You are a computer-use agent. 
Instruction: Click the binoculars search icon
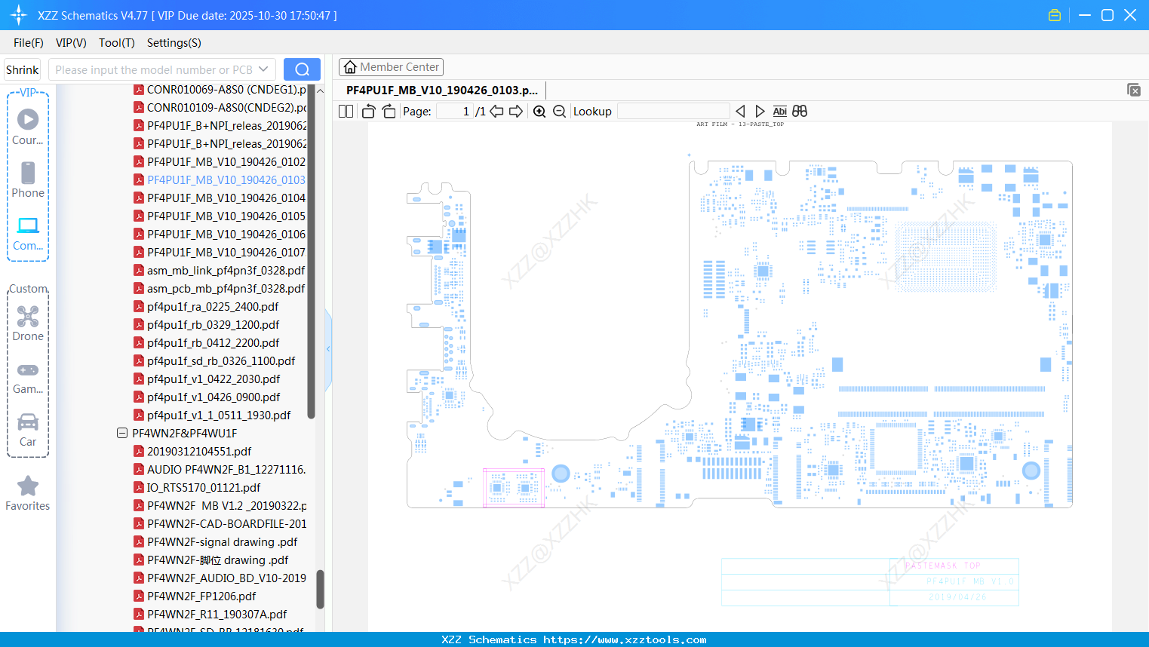point(800,112)
